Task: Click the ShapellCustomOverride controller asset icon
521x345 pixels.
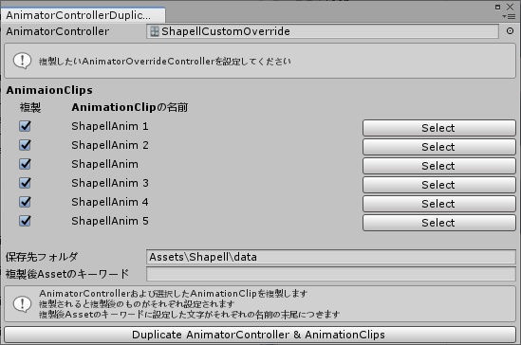Action: (154, 31)
